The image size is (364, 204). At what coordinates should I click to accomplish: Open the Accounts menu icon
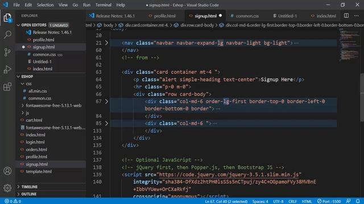[7, 171]
